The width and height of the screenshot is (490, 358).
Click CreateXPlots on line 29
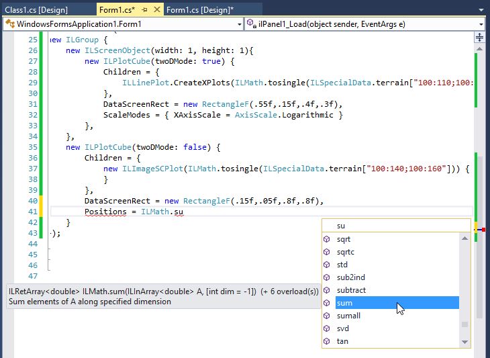tap(202, 83)
